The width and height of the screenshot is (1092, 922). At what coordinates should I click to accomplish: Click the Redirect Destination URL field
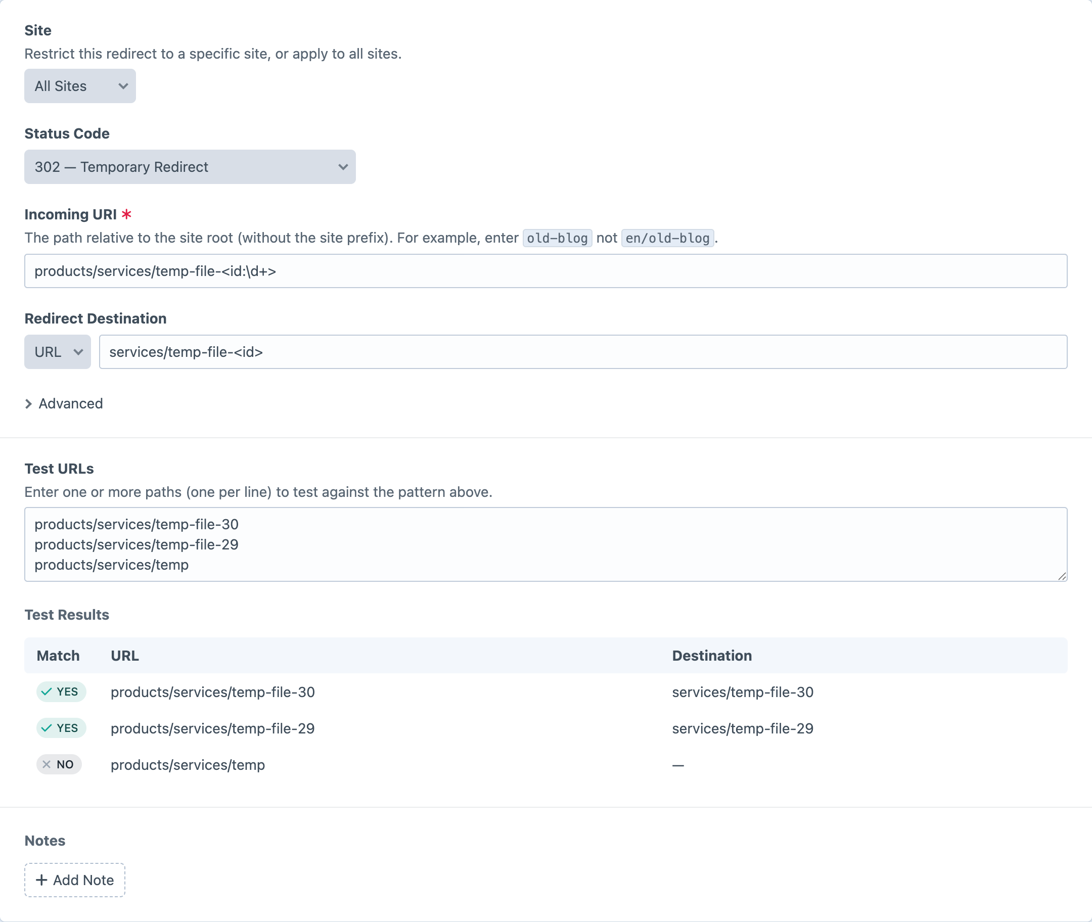click(x=583, y=352)
